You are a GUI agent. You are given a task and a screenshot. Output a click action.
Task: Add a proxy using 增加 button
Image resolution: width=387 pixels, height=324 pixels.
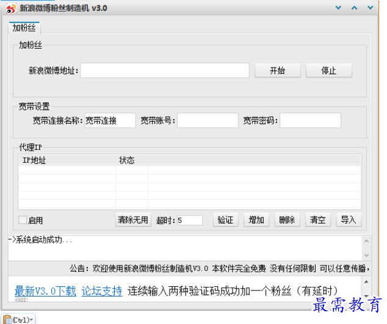[x=256, y=220]
